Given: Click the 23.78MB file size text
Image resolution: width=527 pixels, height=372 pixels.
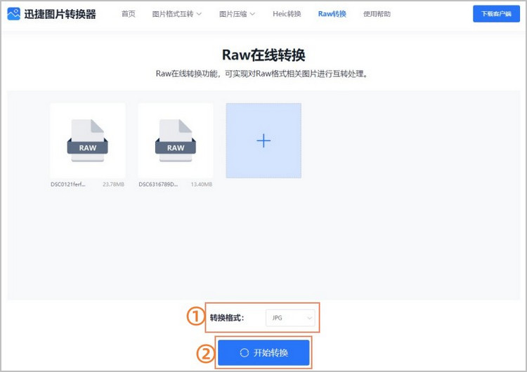Looking at the screenshot, I should click(113, 185).
